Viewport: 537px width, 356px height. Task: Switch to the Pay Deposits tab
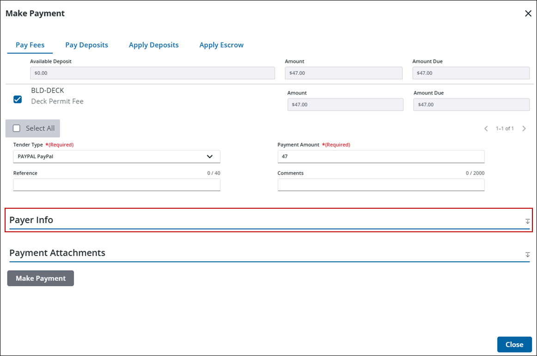pos(86,45)
